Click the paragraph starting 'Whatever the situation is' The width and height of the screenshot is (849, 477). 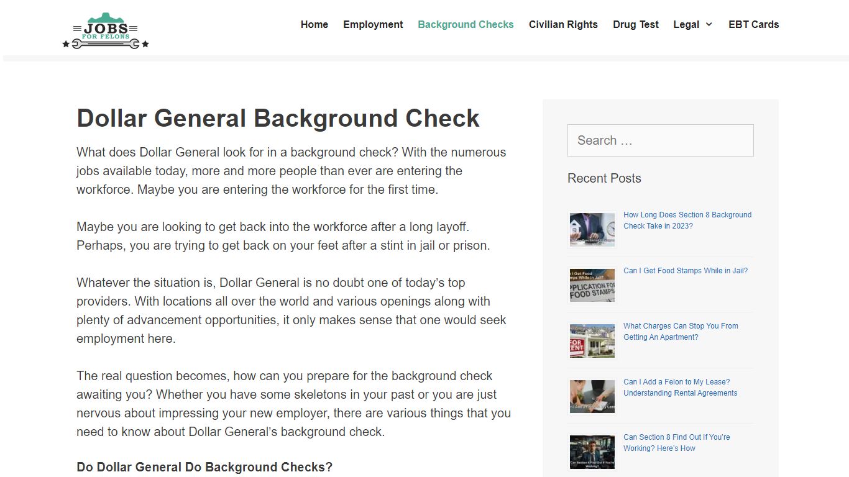point(291,311)
